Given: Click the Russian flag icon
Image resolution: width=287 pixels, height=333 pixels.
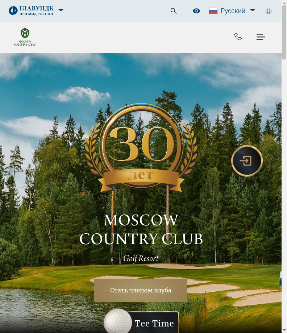Looking at the screenshot, I should [213, 11].
